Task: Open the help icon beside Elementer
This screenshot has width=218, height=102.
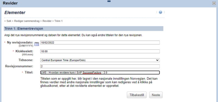Action: [x=160, y=12]
